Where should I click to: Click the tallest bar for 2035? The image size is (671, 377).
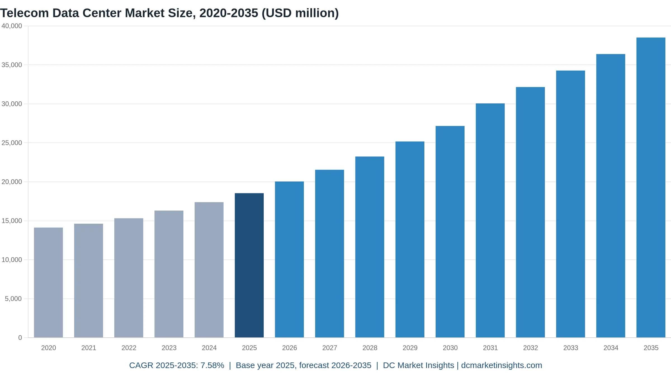[x=651, y=188]
